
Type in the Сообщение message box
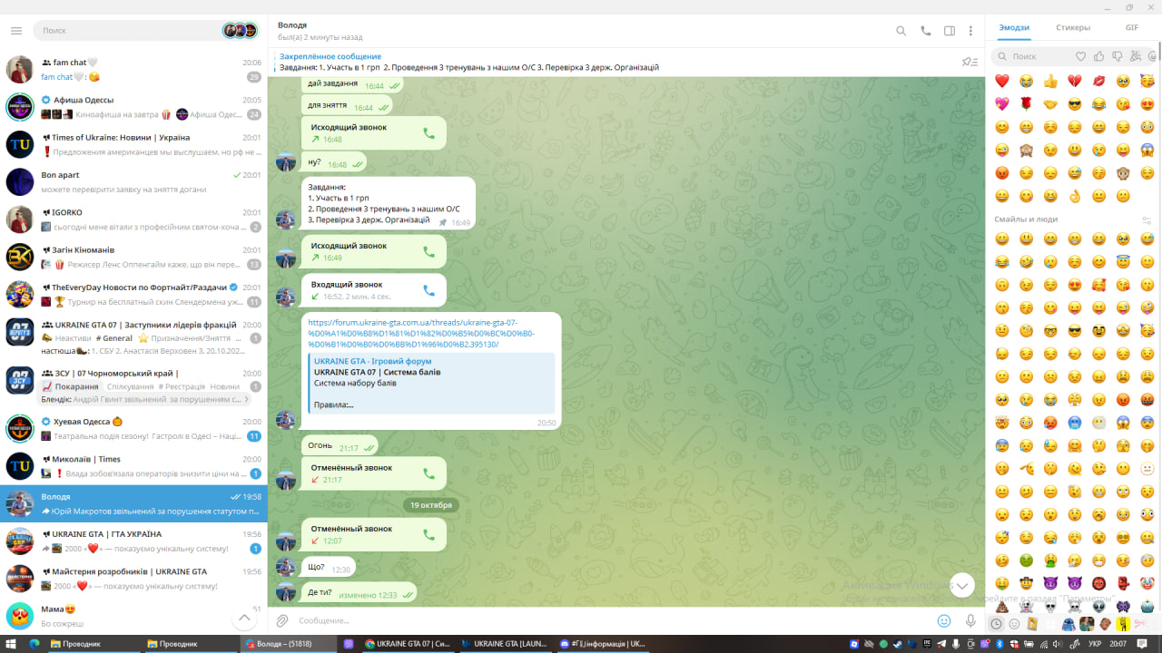(x=613, y=620)
